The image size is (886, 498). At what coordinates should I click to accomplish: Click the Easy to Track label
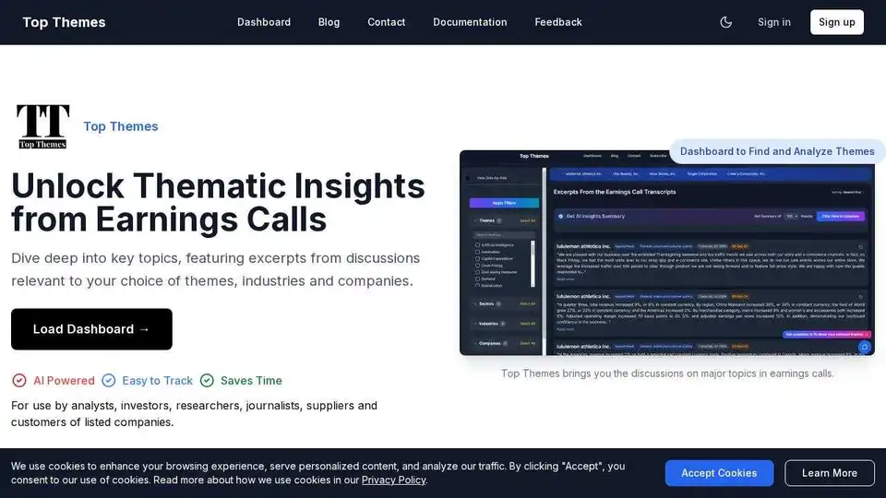tap(157, 381)
